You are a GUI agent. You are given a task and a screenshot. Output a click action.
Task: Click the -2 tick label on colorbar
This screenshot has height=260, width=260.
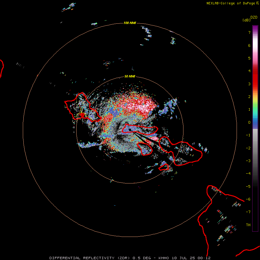pos(248,148)
